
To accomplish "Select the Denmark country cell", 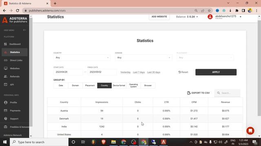I will pos(64,119).
